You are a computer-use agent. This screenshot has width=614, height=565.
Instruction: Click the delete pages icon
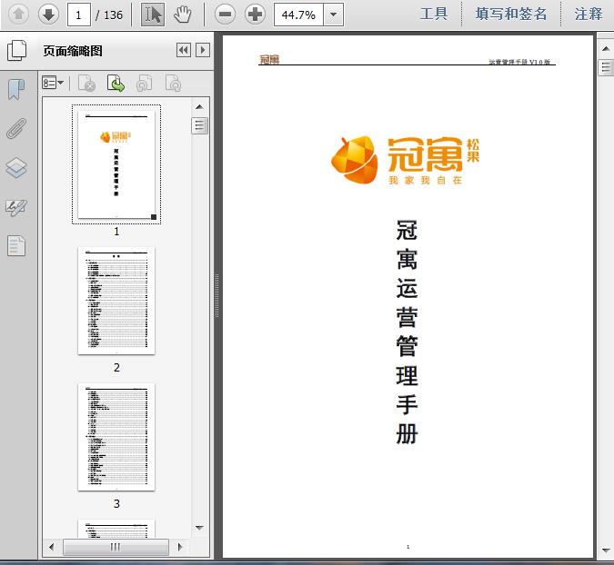coord(86,84)
